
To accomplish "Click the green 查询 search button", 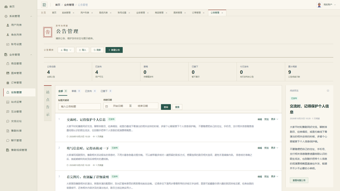I will 166,107.
